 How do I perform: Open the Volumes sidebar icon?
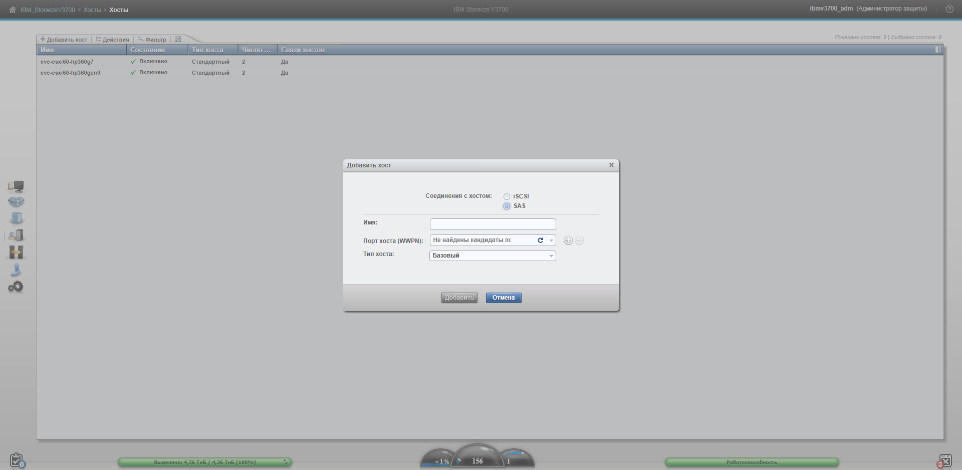click(16, 218)
